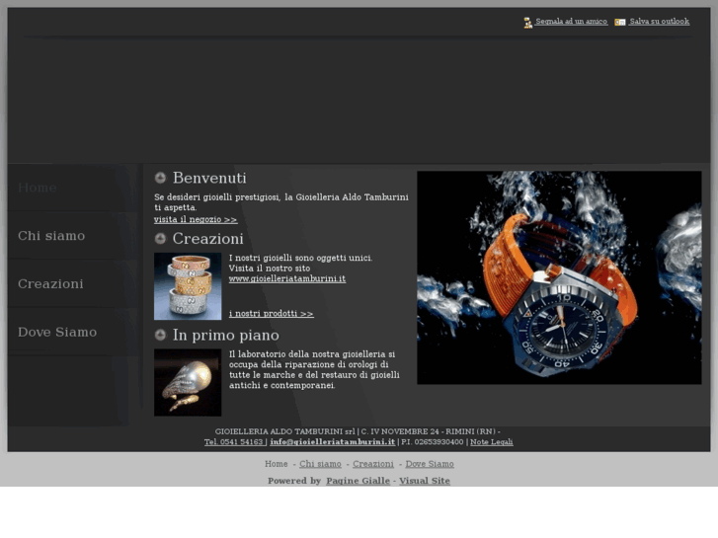Click the stacked rings thumbnail

coord(188,286)
